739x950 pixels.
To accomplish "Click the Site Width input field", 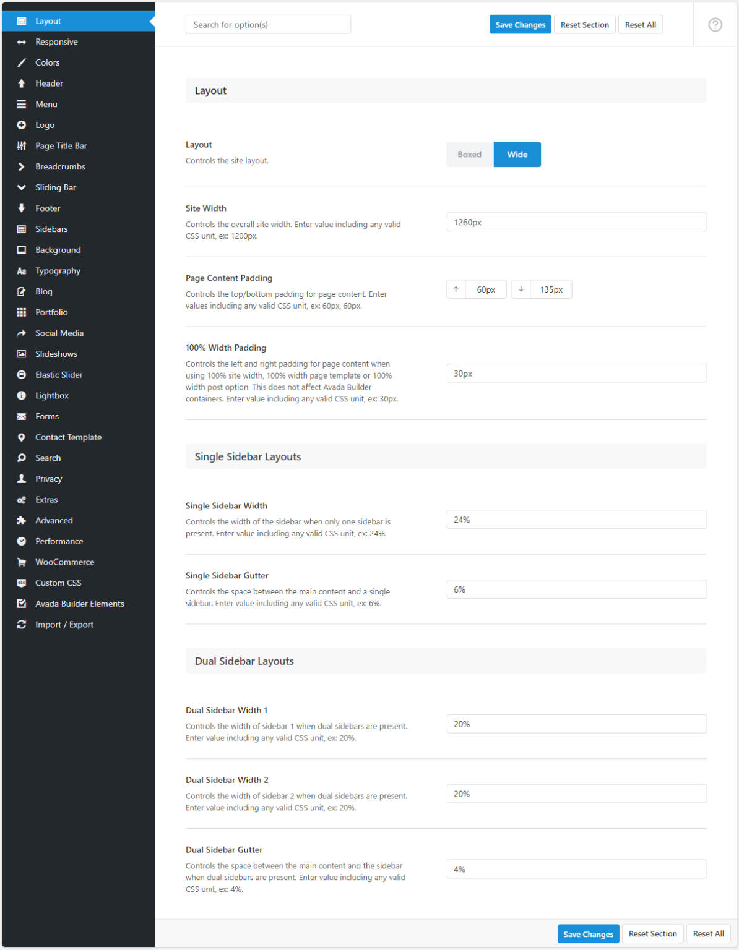I will (x=576, y=222).
